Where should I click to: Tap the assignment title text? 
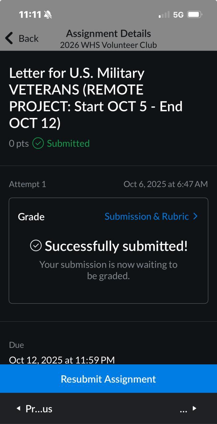[x=96, y=98]
